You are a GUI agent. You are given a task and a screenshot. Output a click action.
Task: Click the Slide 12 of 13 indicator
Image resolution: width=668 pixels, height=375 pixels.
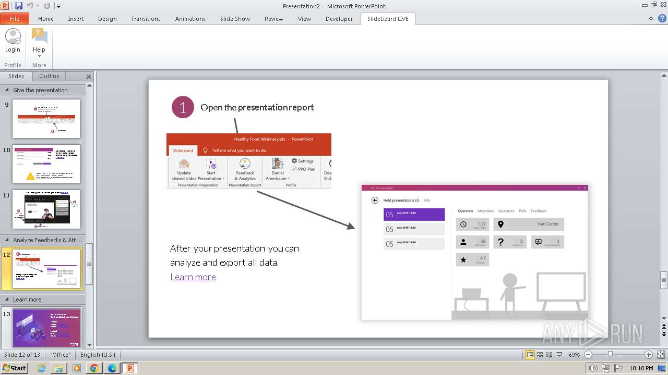(22, 355)
